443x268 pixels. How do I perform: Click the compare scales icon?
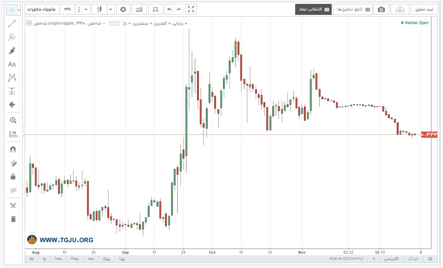[155, 9]
